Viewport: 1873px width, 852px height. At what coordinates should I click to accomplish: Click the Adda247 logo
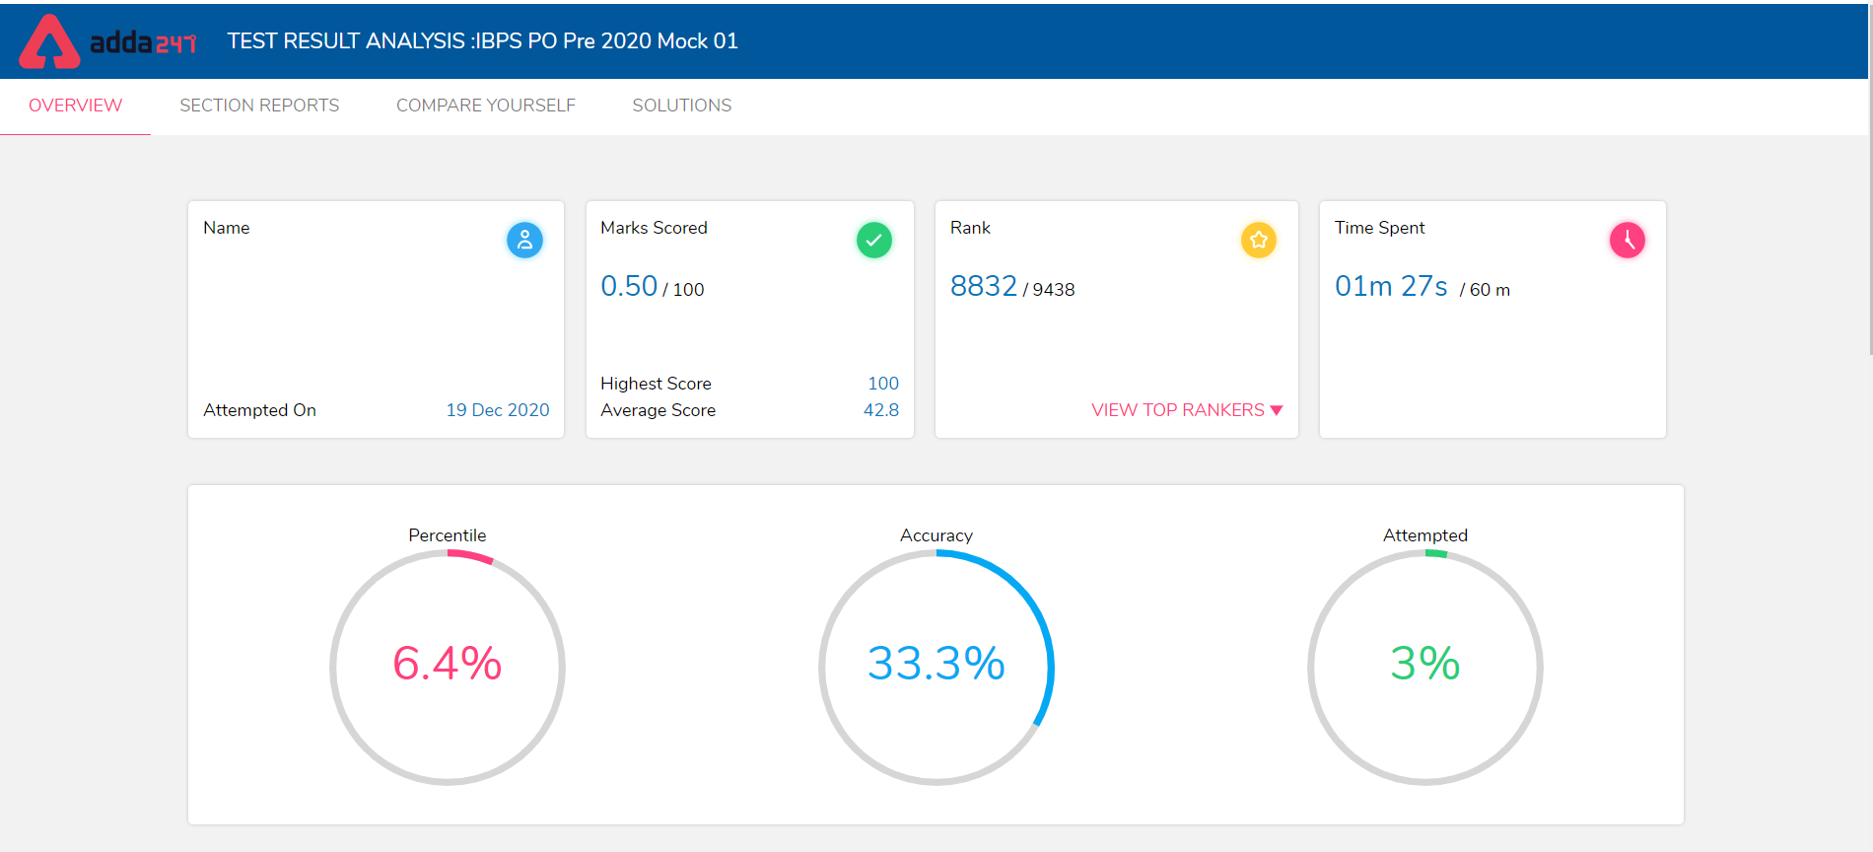tap(108, 41)
